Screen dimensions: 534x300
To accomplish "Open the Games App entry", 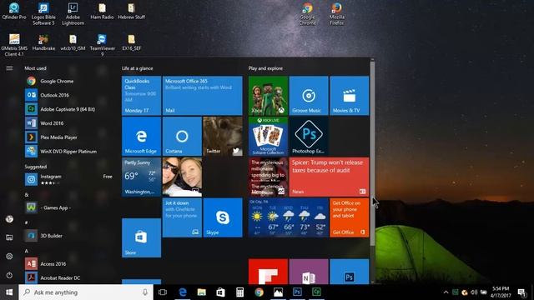I will click(68, 207).
